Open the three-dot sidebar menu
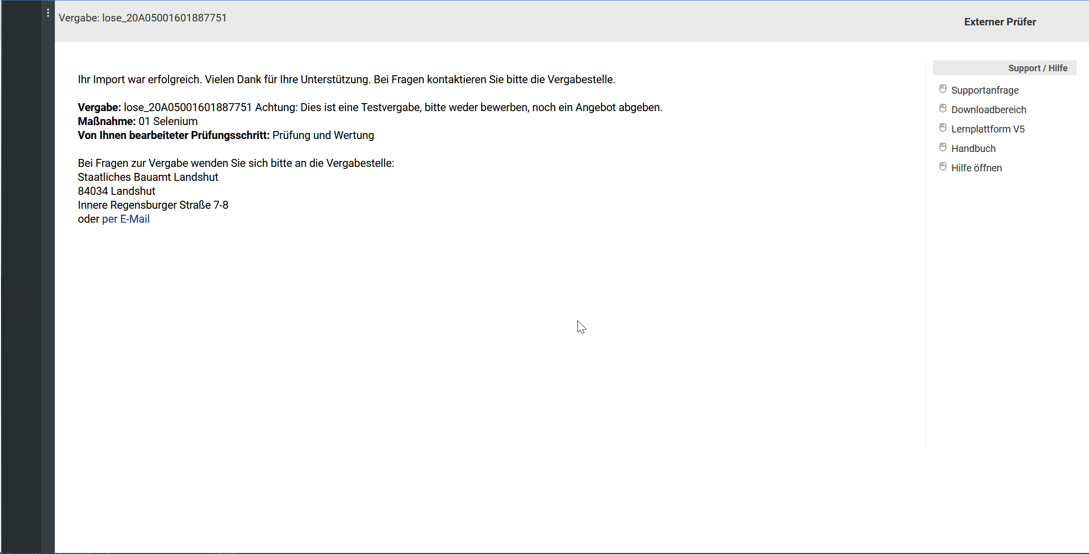The image size is (1089, 554). [x=48, y=13]
